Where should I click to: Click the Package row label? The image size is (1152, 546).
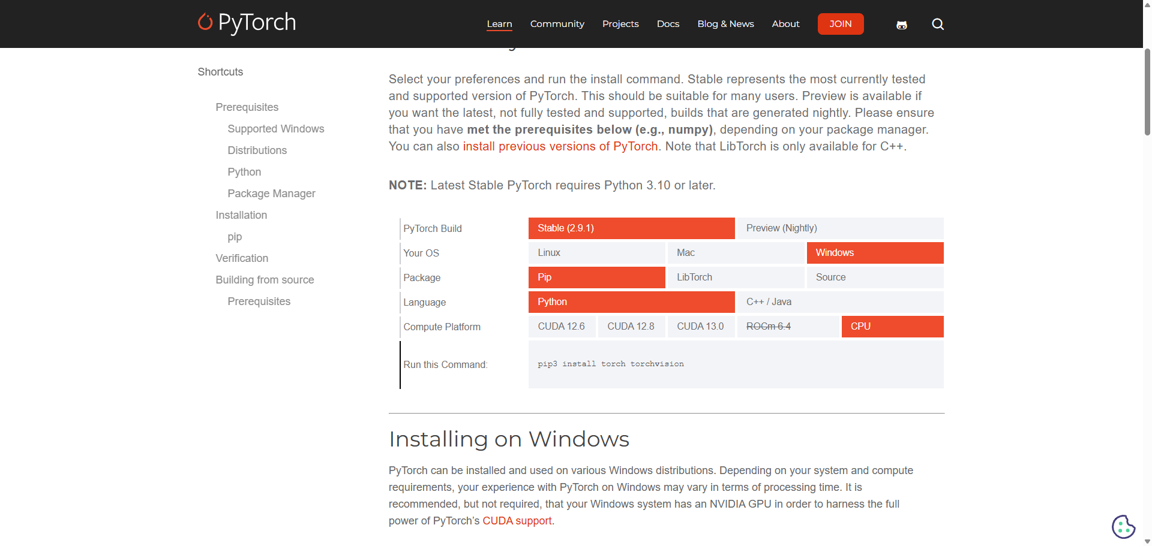(422, 278)
